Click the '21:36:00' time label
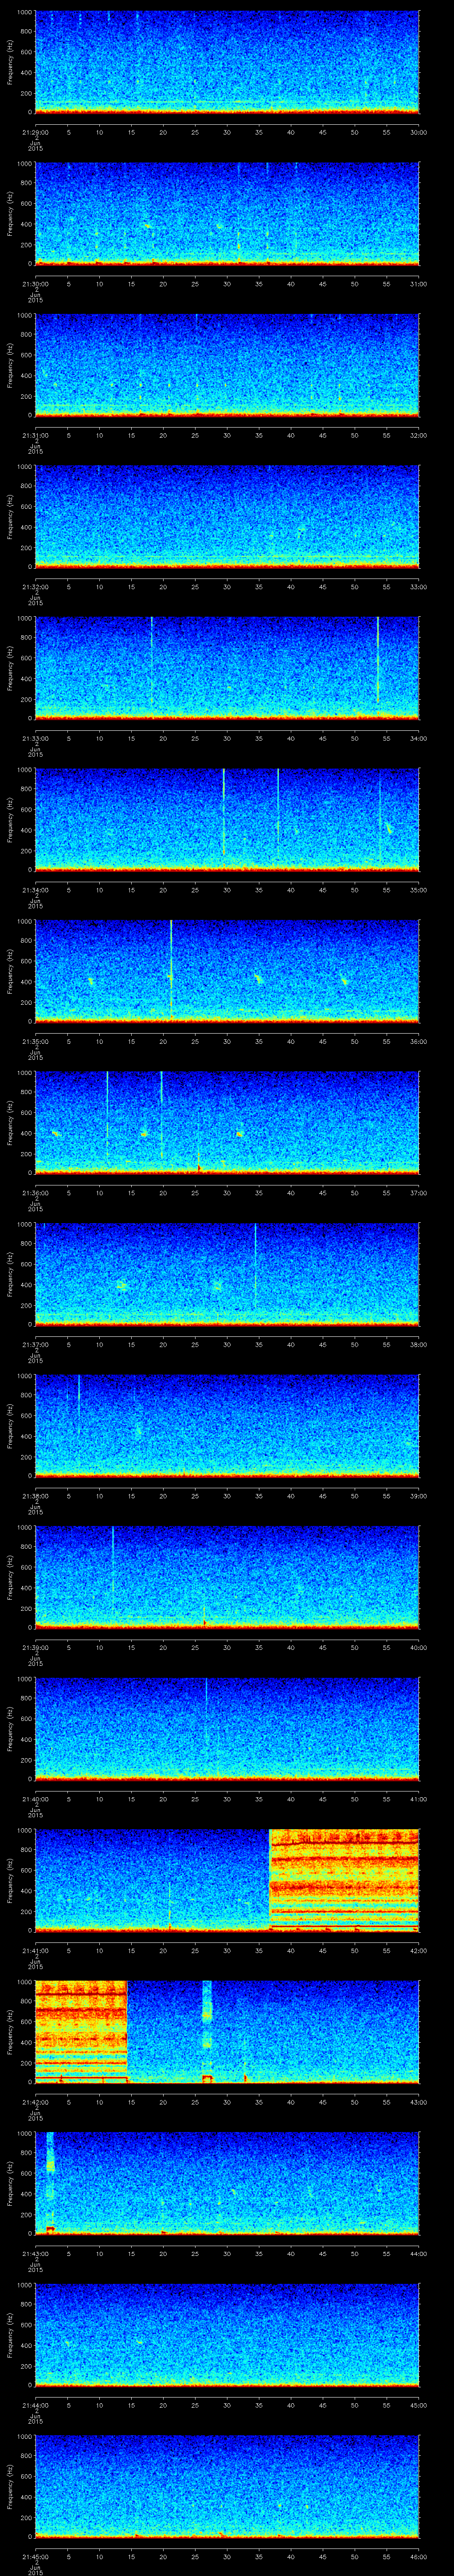Viewport: 454px width, 2576px height. tap(35, 1192)
